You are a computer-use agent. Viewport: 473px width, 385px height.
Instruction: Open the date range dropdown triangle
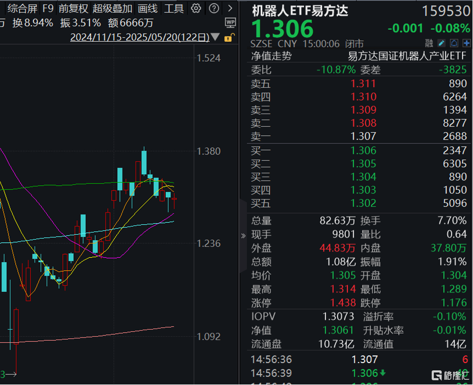pyautogui.click(x=215, y=37)
